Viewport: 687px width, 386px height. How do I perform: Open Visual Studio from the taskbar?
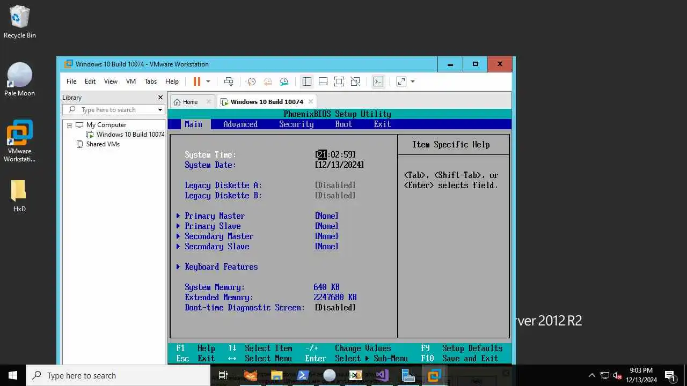[x=382, y=375]
